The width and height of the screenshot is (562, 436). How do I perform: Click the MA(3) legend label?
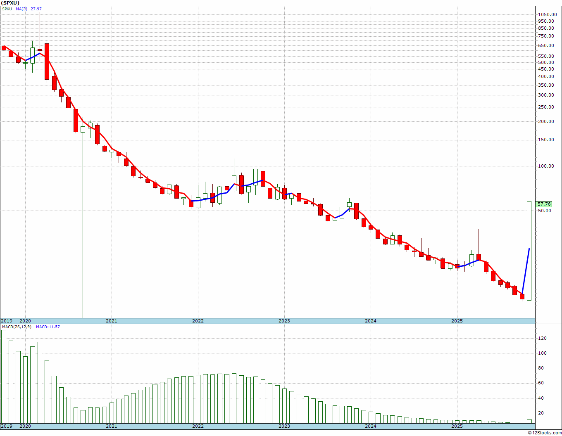point(22,9)
